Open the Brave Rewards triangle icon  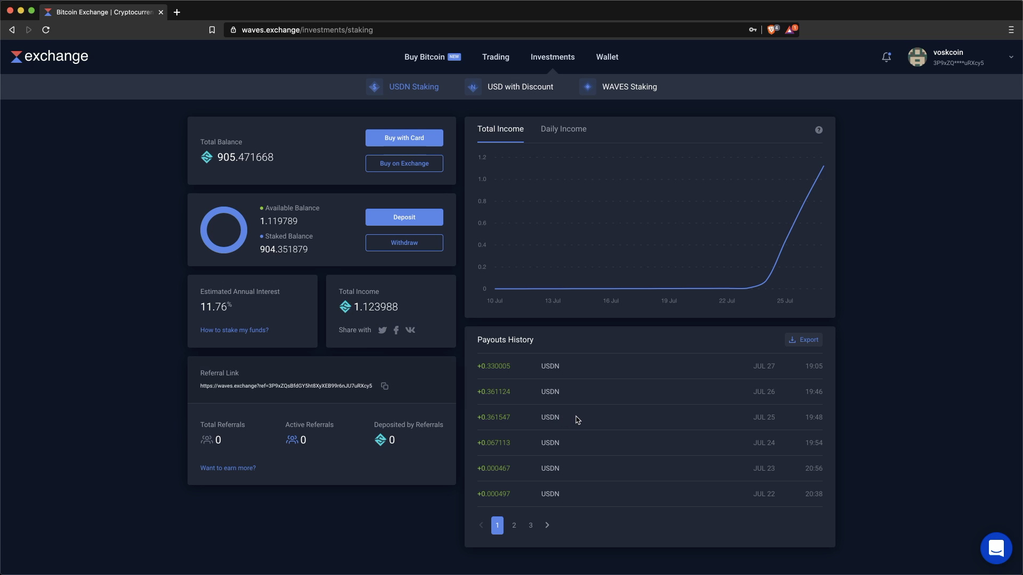tap(791, 30)
